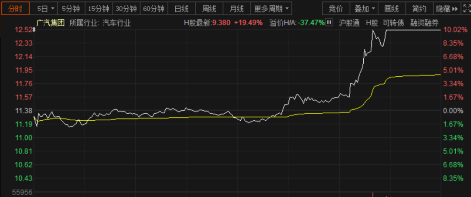
Task: Select the 15分钟 period tab
Action: coord(99,9)
